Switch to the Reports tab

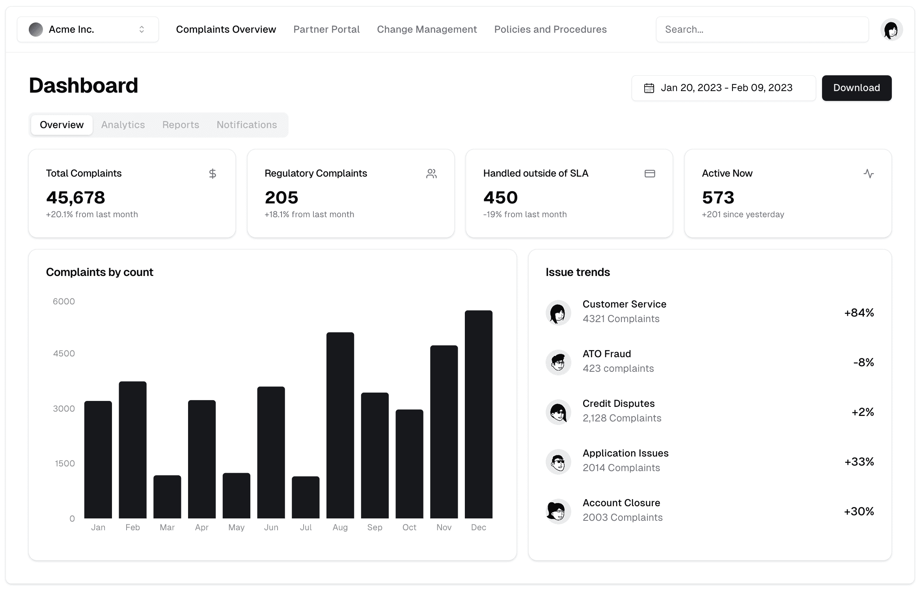pyautogui.click(x=181, y=125)
